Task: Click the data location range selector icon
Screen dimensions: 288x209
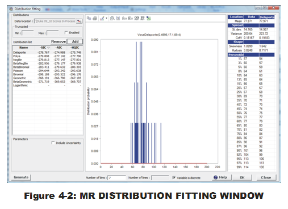Action: coord(79,21)
